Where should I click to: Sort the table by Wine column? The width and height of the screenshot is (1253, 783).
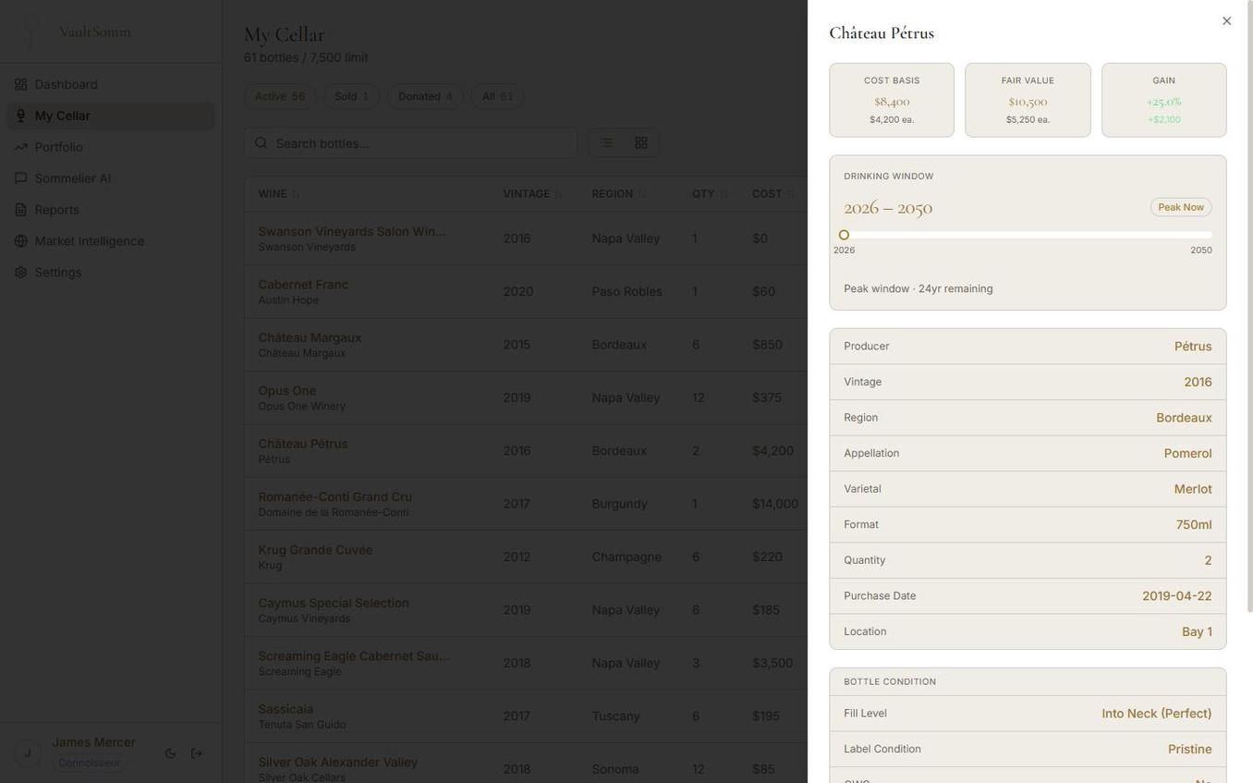coord(279,194)
